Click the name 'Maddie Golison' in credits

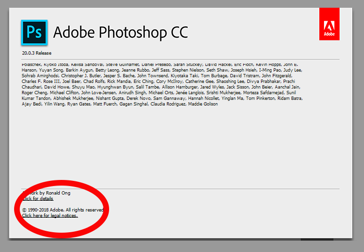tap(203, 104)
